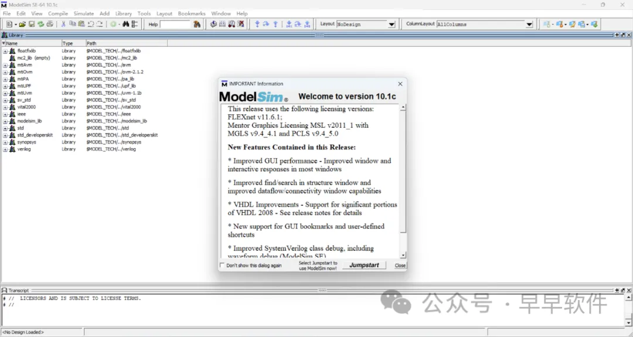Click the Library panel zoom plus icon
This screenshot has width=633, height=337.
tap(617, 35)
